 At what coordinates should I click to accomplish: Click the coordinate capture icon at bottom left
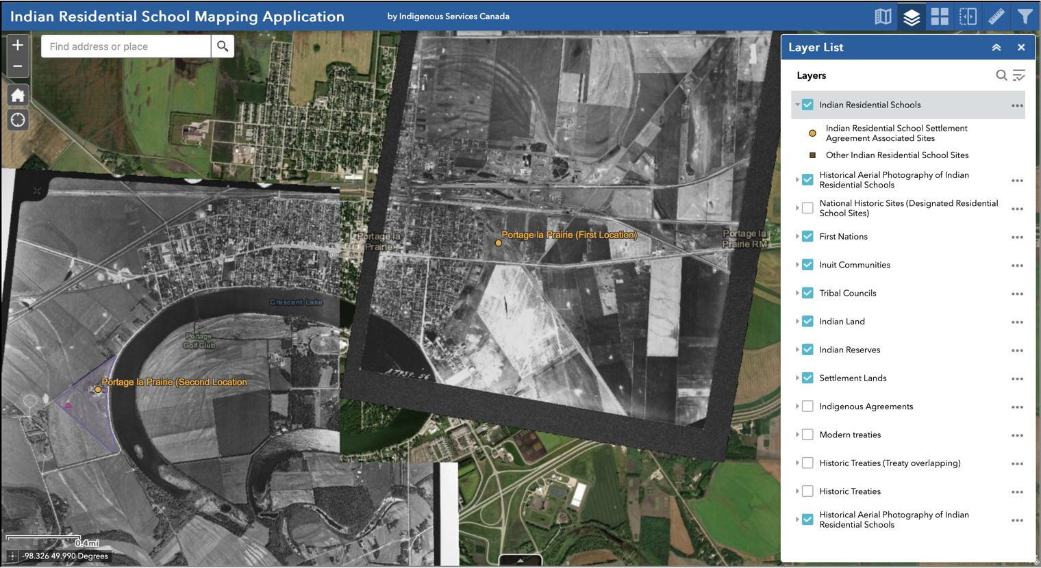[x=12, y=556]
